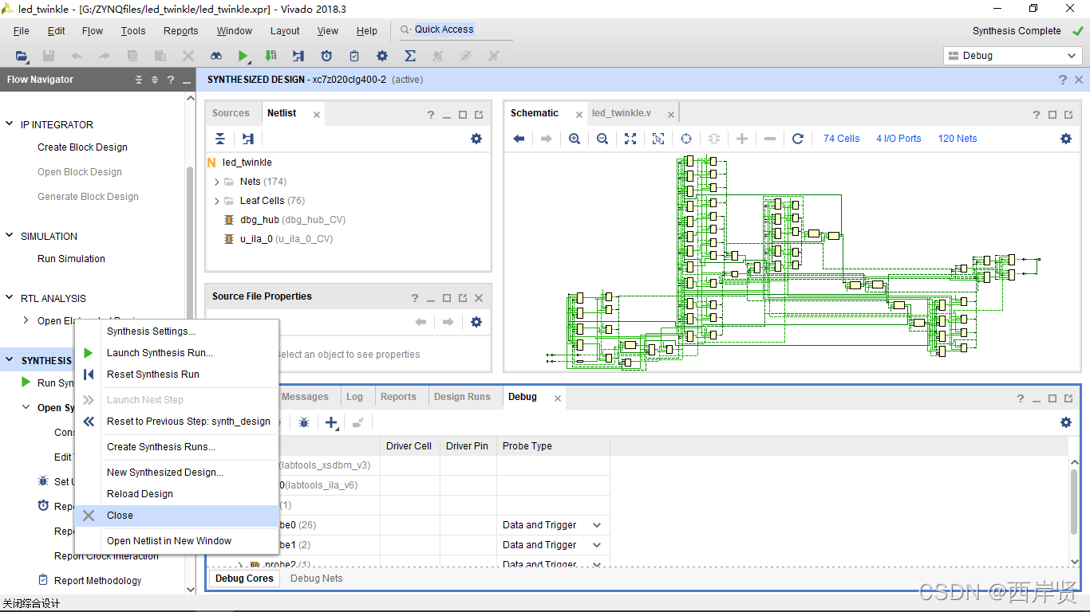Click Run Simulation in Flow Navigator
This screenshot has height=612, width=1090.
click(71, 259)
